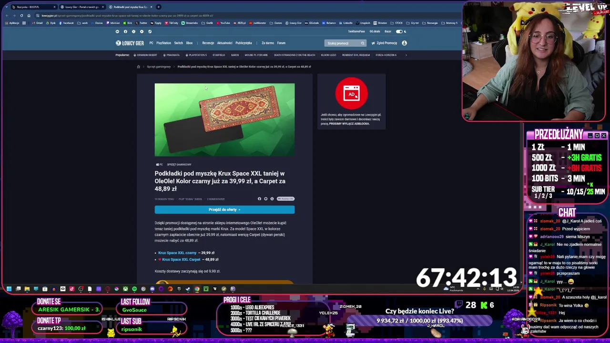
Task: Open the Forum menu item
Action: click(x=281, y=43)
